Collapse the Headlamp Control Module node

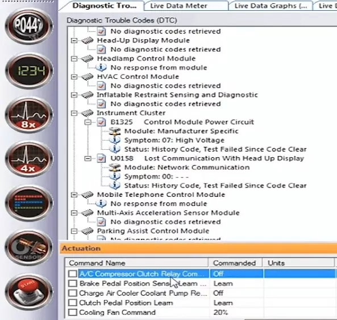point(74,58)
